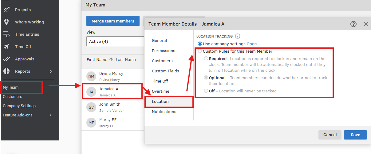
Task: Open the Active (4) view dropdown
Action: coord(115,41)
